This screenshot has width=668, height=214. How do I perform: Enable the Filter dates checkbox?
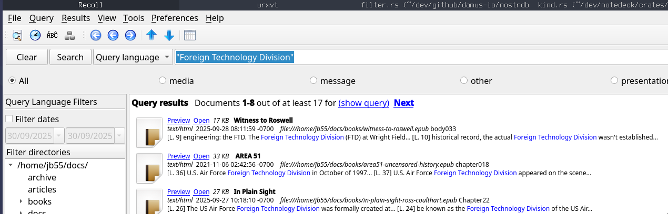[9, 119]
